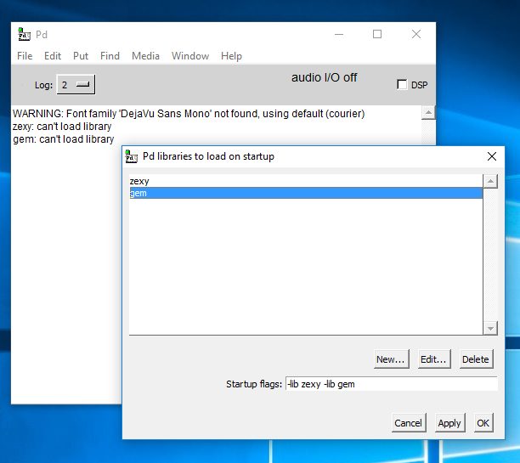Open the Media menu
Viewport: 520px width, 463px height.
click(145, 56)
